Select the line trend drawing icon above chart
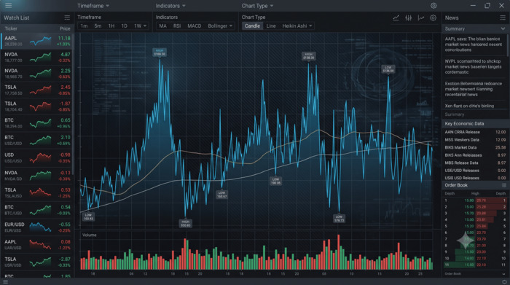Screen dimensions: 510x285 tap(396, 18)
